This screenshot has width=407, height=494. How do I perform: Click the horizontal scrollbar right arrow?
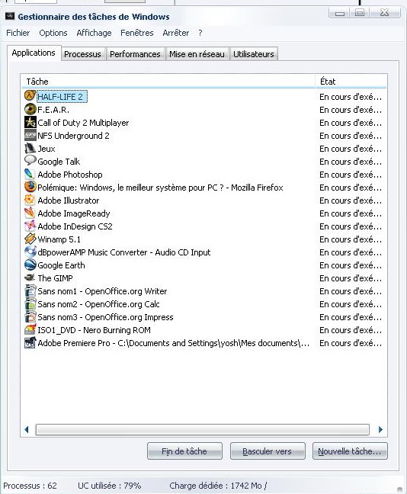(x=380, y=429)
